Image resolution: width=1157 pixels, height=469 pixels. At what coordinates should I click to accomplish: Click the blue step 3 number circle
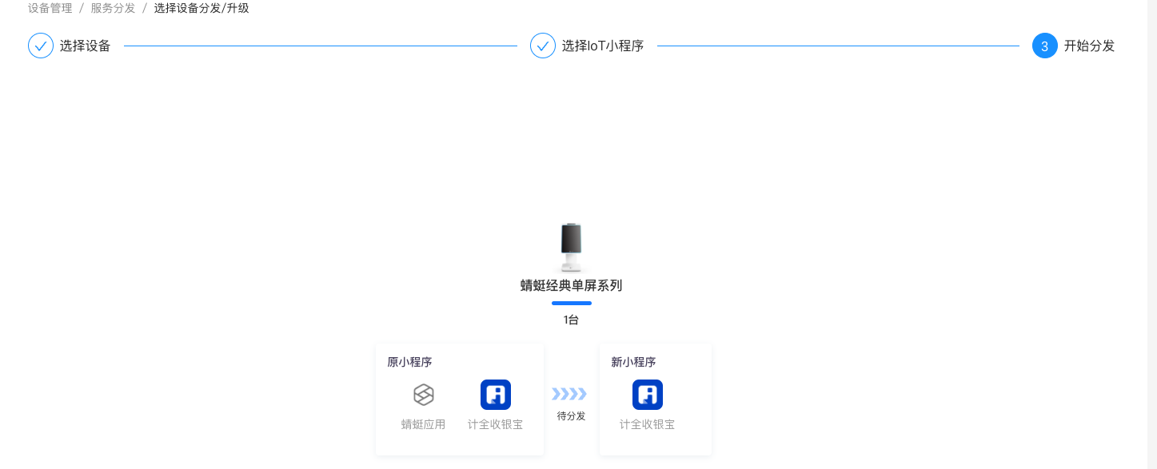(1044, 46)
